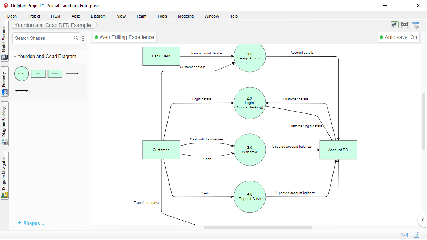Select the Process circle shape in palette
The height and width of the screenshot is (240, 427).
coord(22,73)
